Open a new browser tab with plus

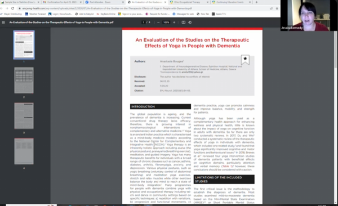256,2
